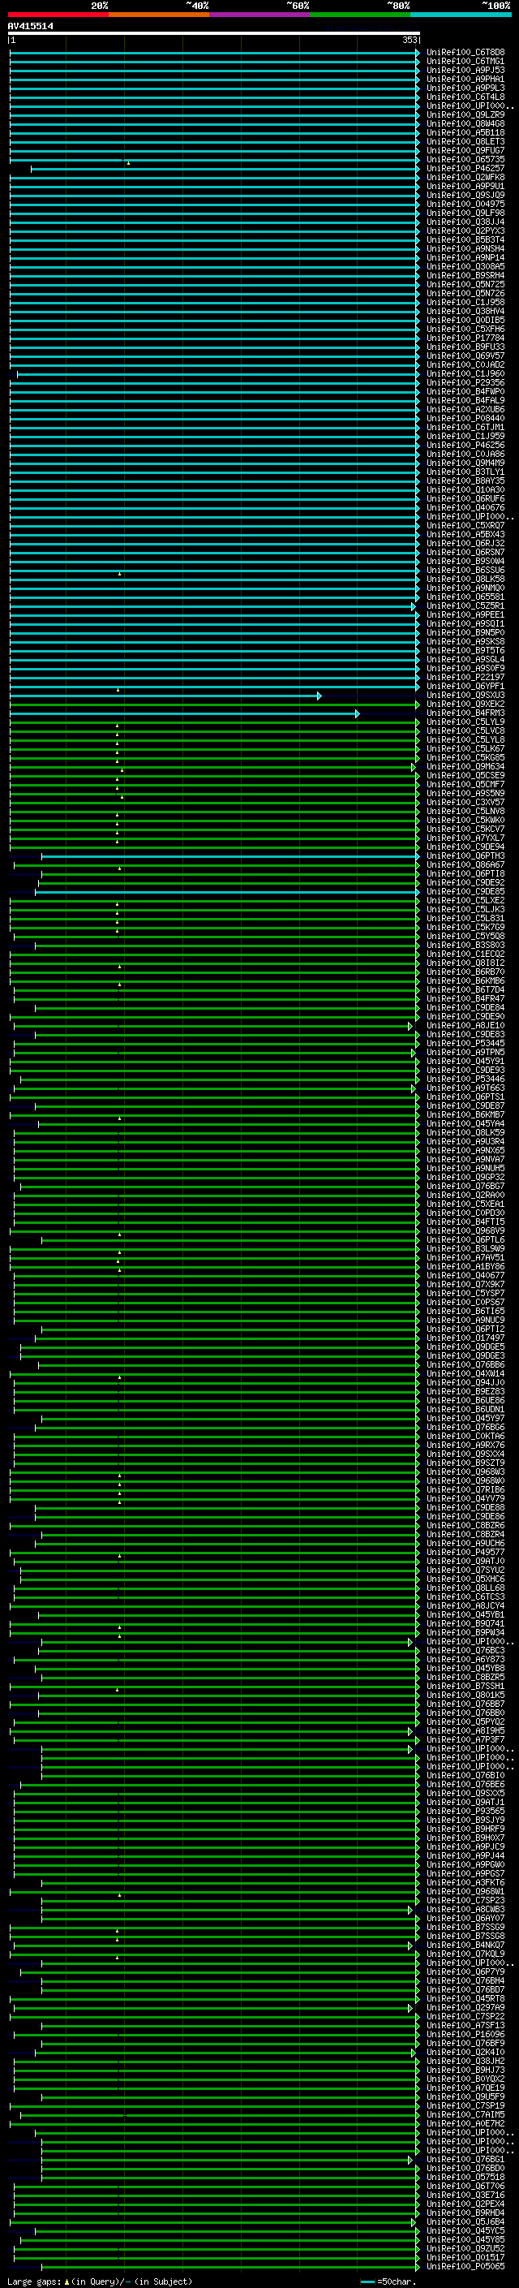519x2288 pixels.
Task: Select the UniRef100_O57518 label
Action: tap(465, 2177)
